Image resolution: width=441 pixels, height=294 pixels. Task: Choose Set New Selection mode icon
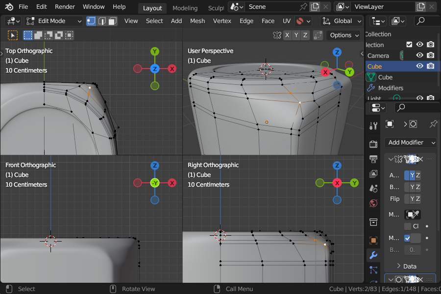tap(27, 35)
